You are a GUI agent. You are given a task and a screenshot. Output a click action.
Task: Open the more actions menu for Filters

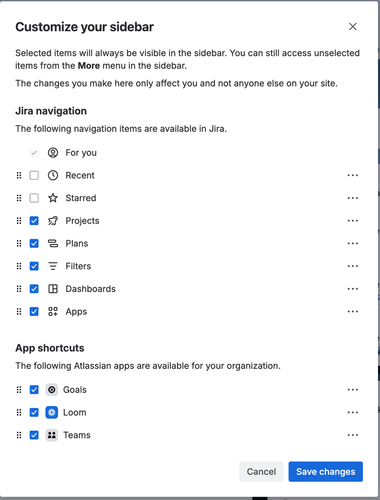pyautogui.click(x=353, y=266)
